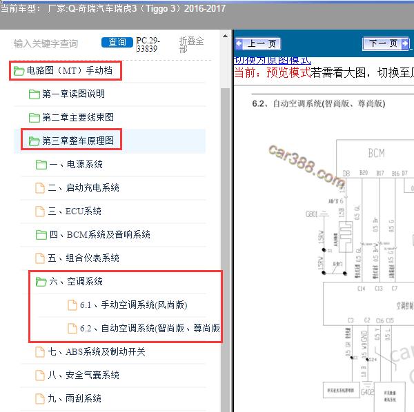Select 第一章读图说明 chapter label

pyautogui.click(x=74, y=94)
